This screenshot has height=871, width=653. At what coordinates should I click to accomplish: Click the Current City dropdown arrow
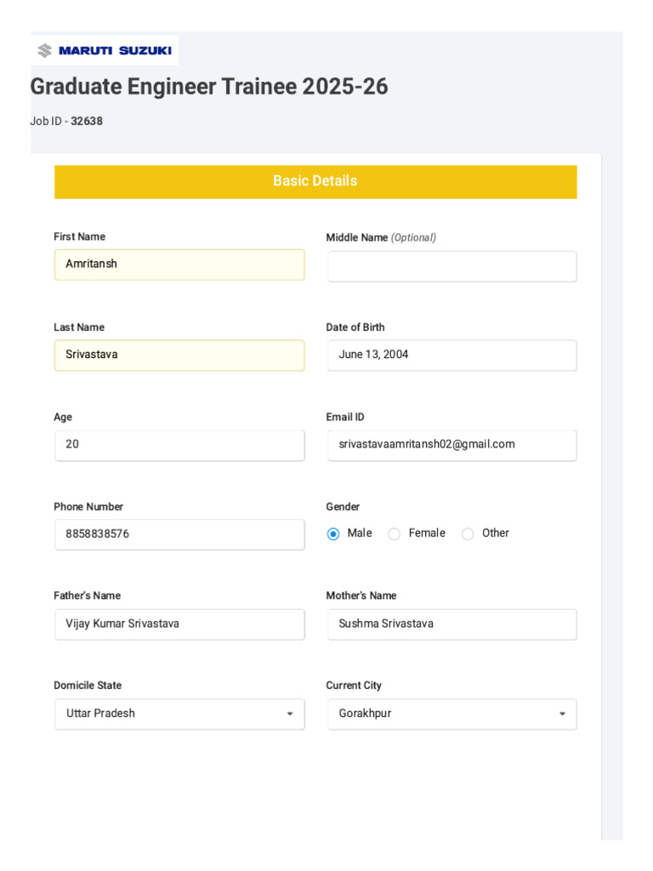[562, 714]
